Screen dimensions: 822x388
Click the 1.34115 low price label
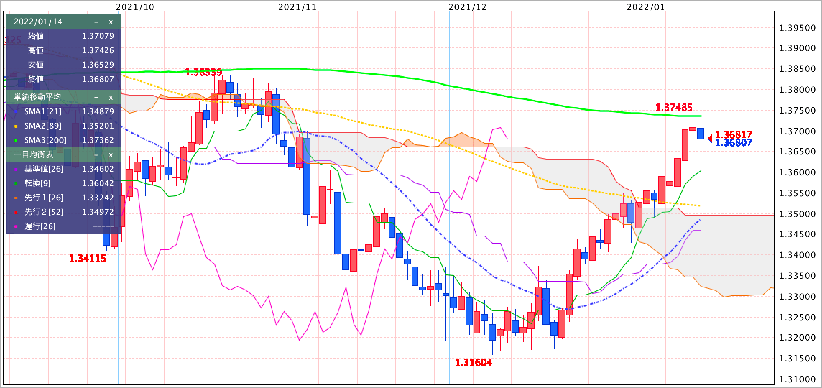[88, 258]
